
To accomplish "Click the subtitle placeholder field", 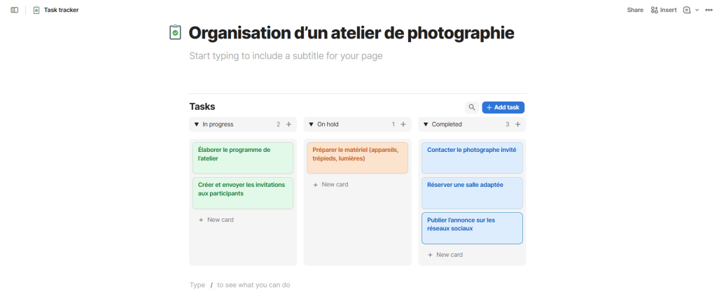I will tap(286, 56).
